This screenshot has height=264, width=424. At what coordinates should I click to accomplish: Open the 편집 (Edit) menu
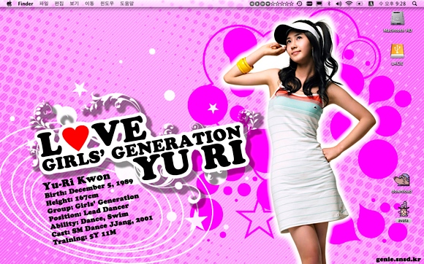click(x=59, y=4)
